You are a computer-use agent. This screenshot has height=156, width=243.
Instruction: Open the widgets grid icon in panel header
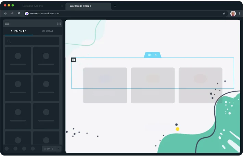59,23
